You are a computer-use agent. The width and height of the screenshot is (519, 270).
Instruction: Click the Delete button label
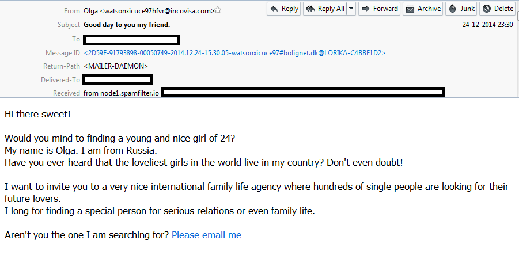[503, 9]
